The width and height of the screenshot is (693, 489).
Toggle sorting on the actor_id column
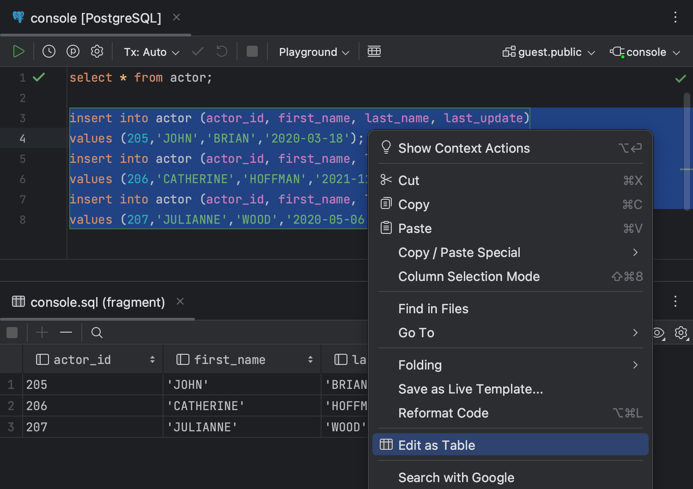click(x=152, y=359)
